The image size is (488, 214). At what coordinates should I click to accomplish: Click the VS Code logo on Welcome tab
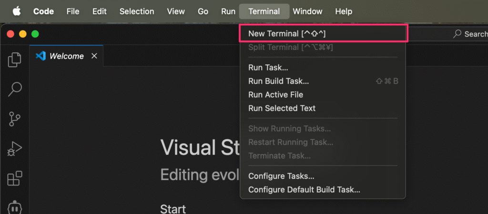(x=41, y=56)
